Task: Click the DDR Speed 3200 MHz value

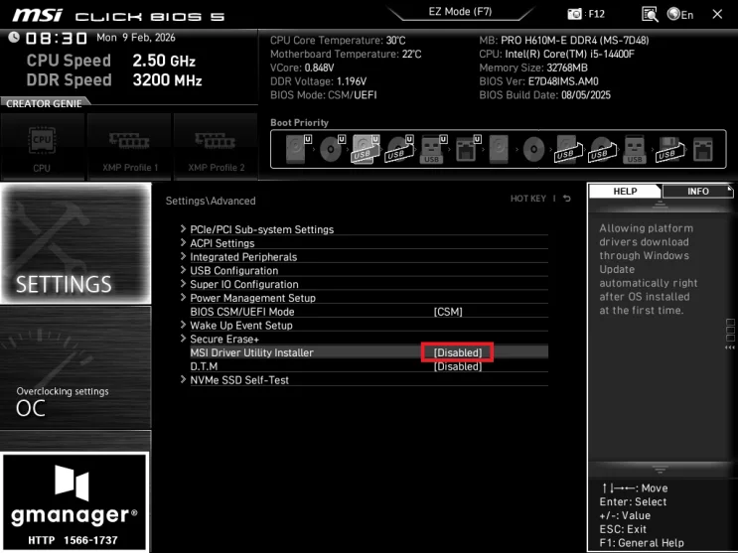Action: point(167,80)
